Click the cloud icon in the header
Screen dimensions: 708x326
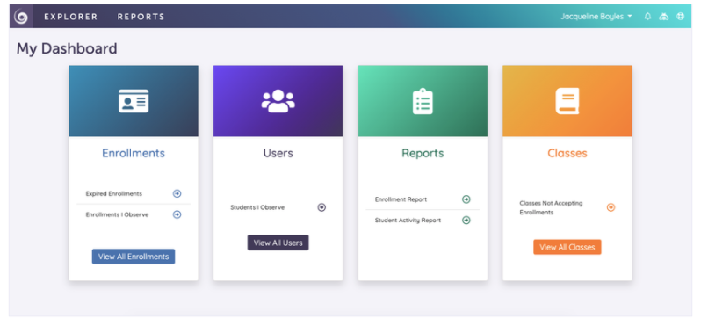(664, 16)
